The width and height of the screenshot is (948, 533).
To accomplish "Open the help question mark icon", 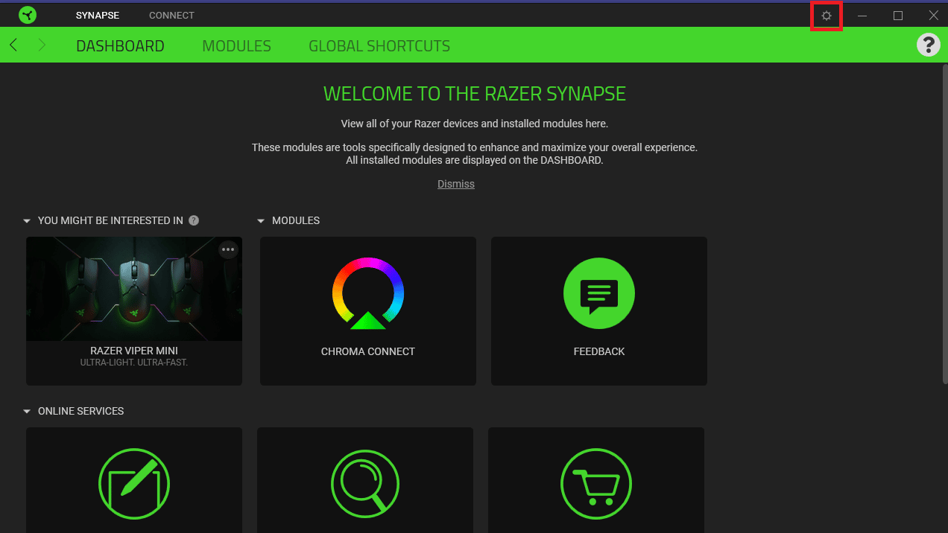I will tap(928, 45).
